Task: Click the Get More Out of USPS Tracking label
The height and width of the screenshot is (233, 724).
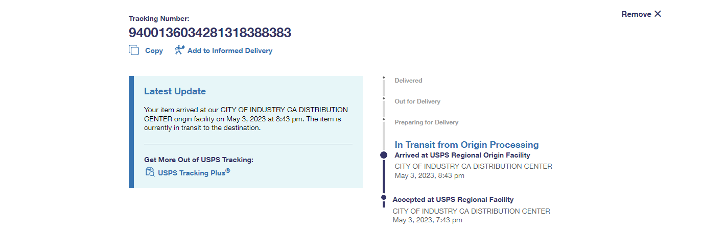Action: (x=198, y=160)
